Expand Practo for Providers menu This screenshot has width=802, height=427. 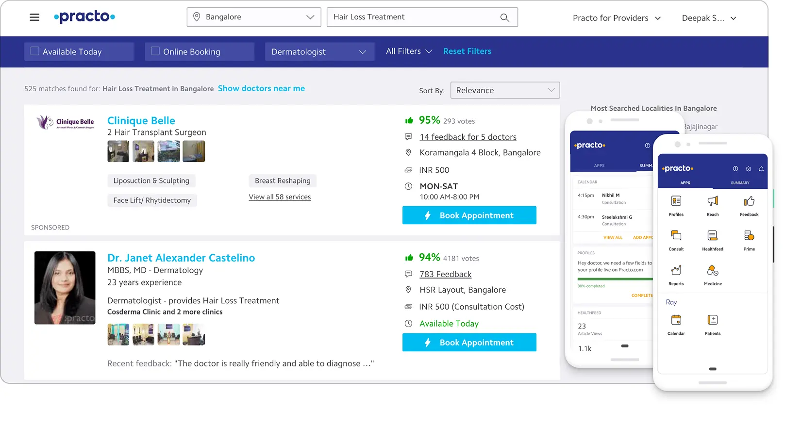(x=617, y=18)
